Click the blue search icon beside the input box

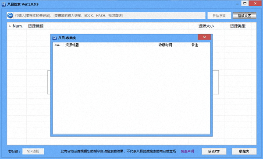[x=10, y=16]
